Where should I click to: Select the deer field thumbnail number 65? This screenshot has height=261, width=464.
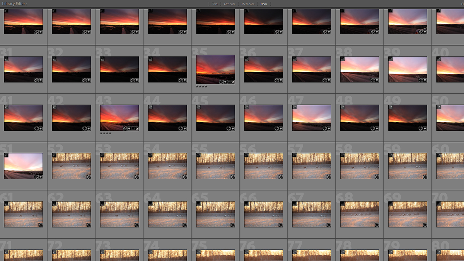[216, 214]
